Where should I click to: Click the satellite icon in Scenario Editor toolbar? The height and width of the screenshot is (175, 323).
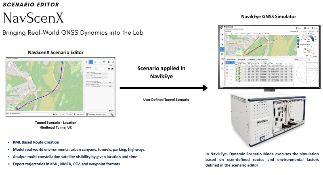95,62
